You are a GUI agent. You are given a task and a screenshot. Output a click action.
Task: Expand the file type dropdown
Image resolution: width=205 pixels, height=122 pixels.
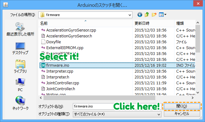click(159, 115)
